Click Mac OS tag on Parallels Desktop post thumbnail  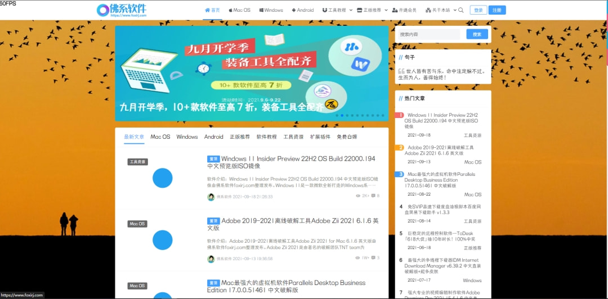137,286
